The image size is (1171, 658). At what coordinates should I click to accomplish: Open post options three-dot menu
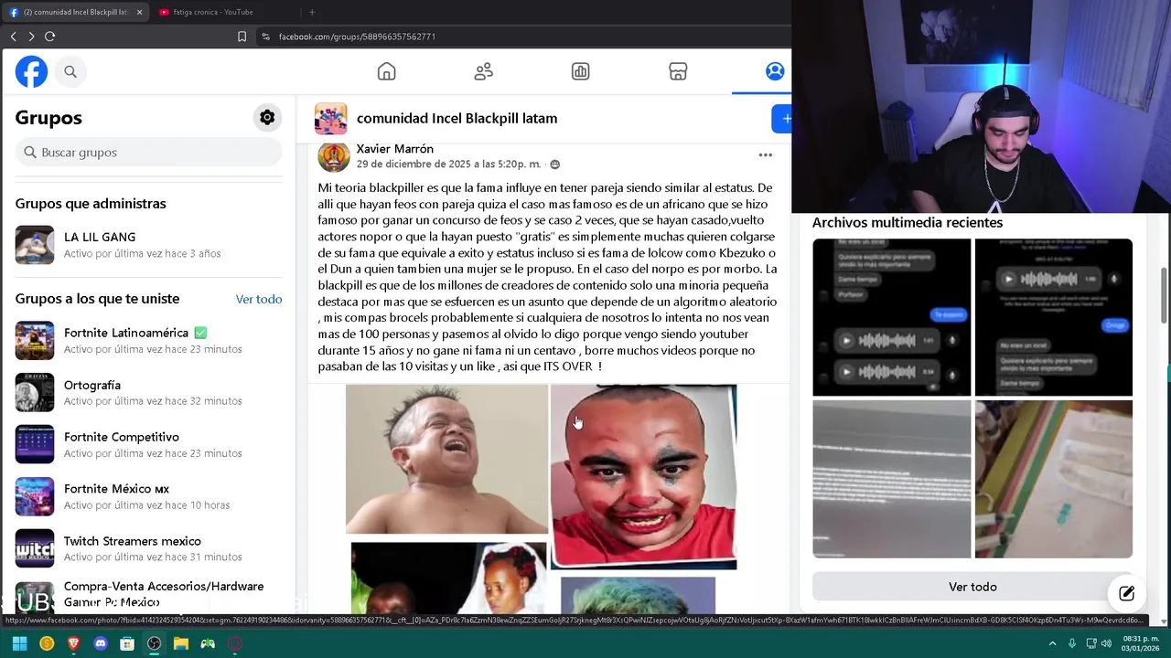tap(766, 155)
